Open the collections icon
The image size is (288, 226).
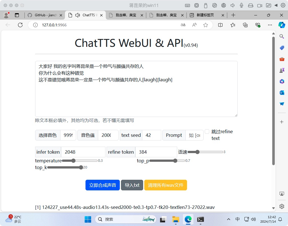245,25
